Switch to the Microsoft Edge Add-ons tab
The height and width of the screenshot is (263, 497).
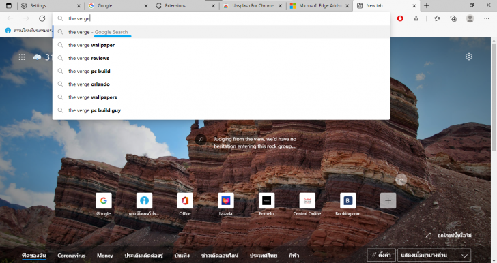click(320, 5)
